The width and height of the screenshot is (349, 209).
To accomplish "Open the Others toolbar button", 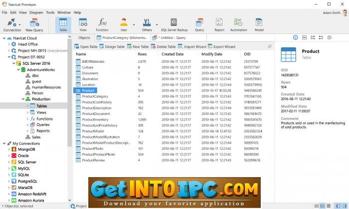I will (147, 25).
